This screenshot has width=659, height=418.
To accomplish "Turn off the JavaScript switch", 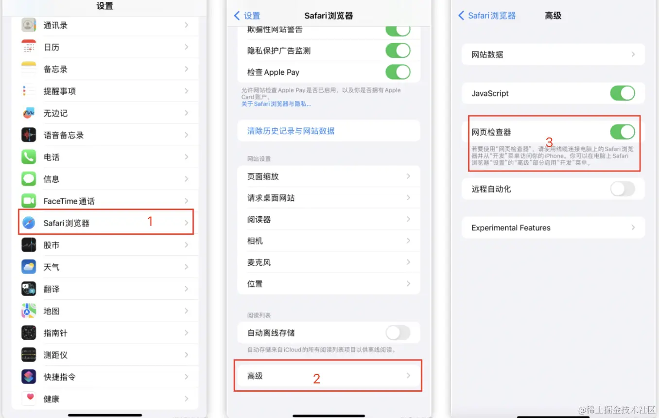I will tap(623, 93).
